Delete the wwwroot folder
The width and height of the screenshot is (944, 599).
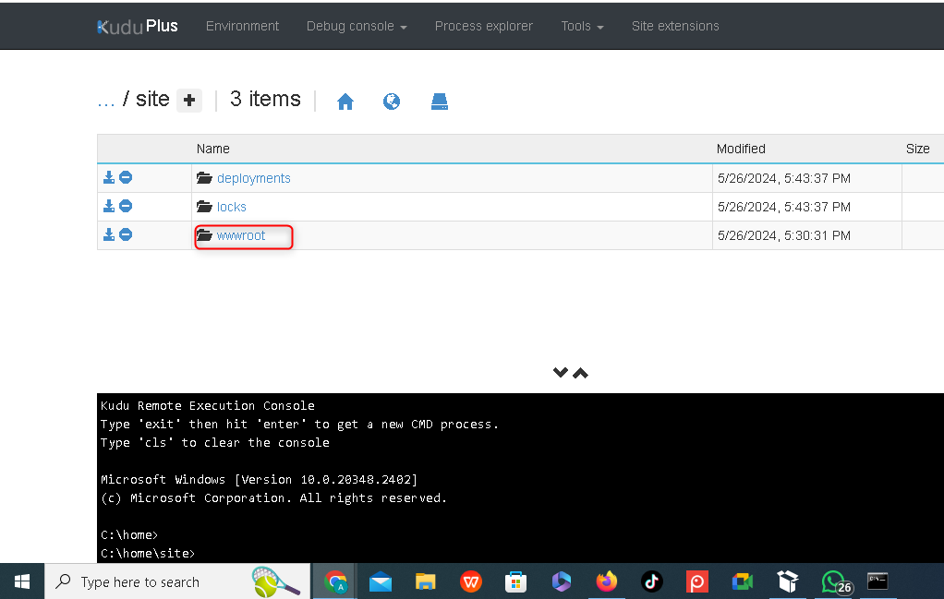[x=126, y=234]
